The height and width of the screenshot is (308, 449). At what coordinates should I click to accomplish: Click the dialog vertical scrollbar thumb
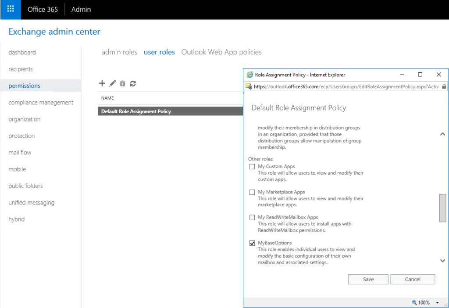[442, 208]
